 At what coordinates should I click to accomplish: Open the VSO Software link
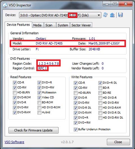pos(14,142)
